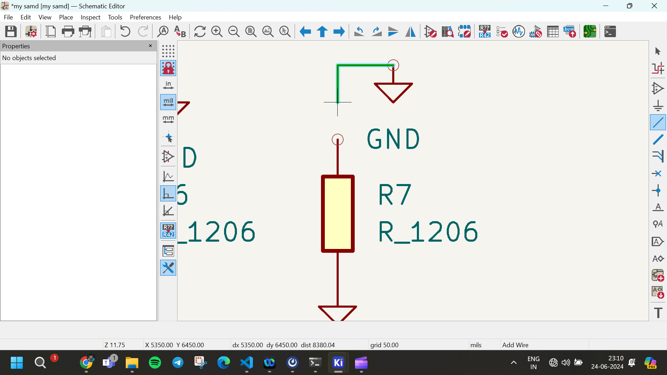Launch Spotify from the taskbar

click(155, 363)
